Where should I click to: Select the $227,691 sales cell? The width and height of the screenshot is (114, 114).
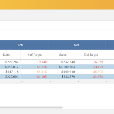point(10,77)
